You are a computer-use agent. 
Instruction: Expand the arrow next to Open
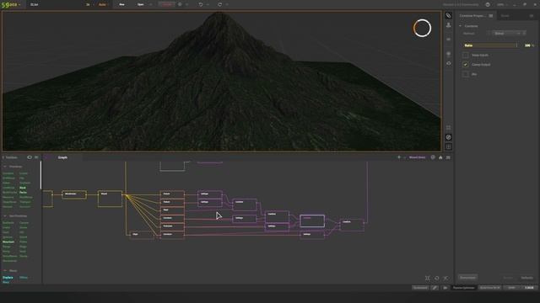click(x=151, y=4)
